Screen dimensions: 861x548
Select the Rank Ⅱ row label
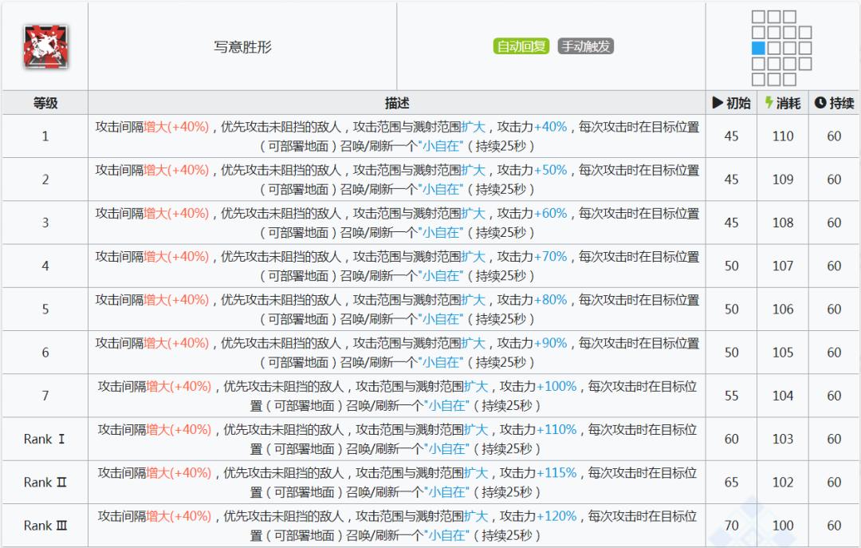[45, 482]
